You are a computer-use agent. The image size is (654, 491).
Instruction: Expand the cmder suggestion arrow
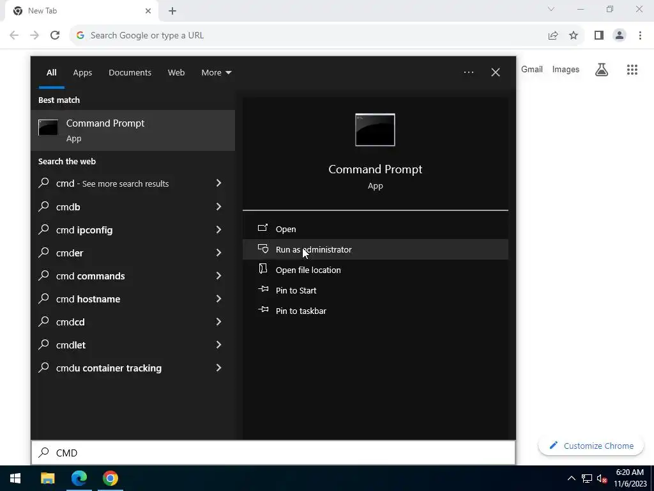pos(218,252)
